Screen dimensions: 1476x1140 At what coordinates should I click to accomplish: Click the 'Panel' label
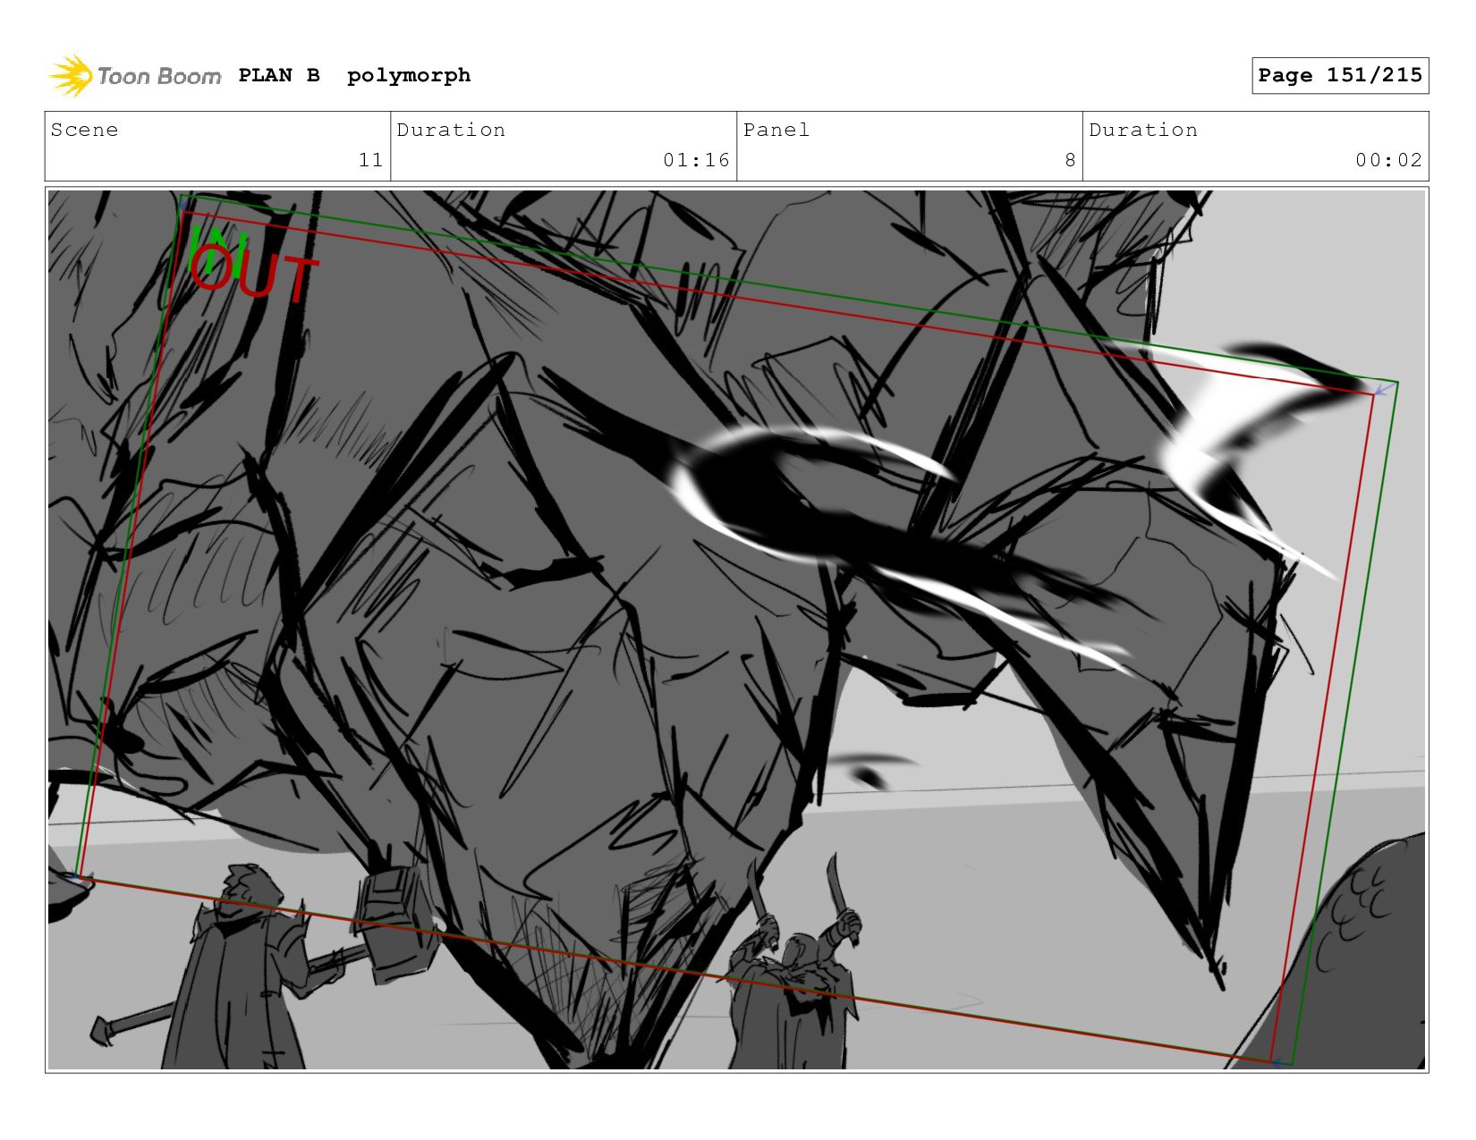[776, 130]
